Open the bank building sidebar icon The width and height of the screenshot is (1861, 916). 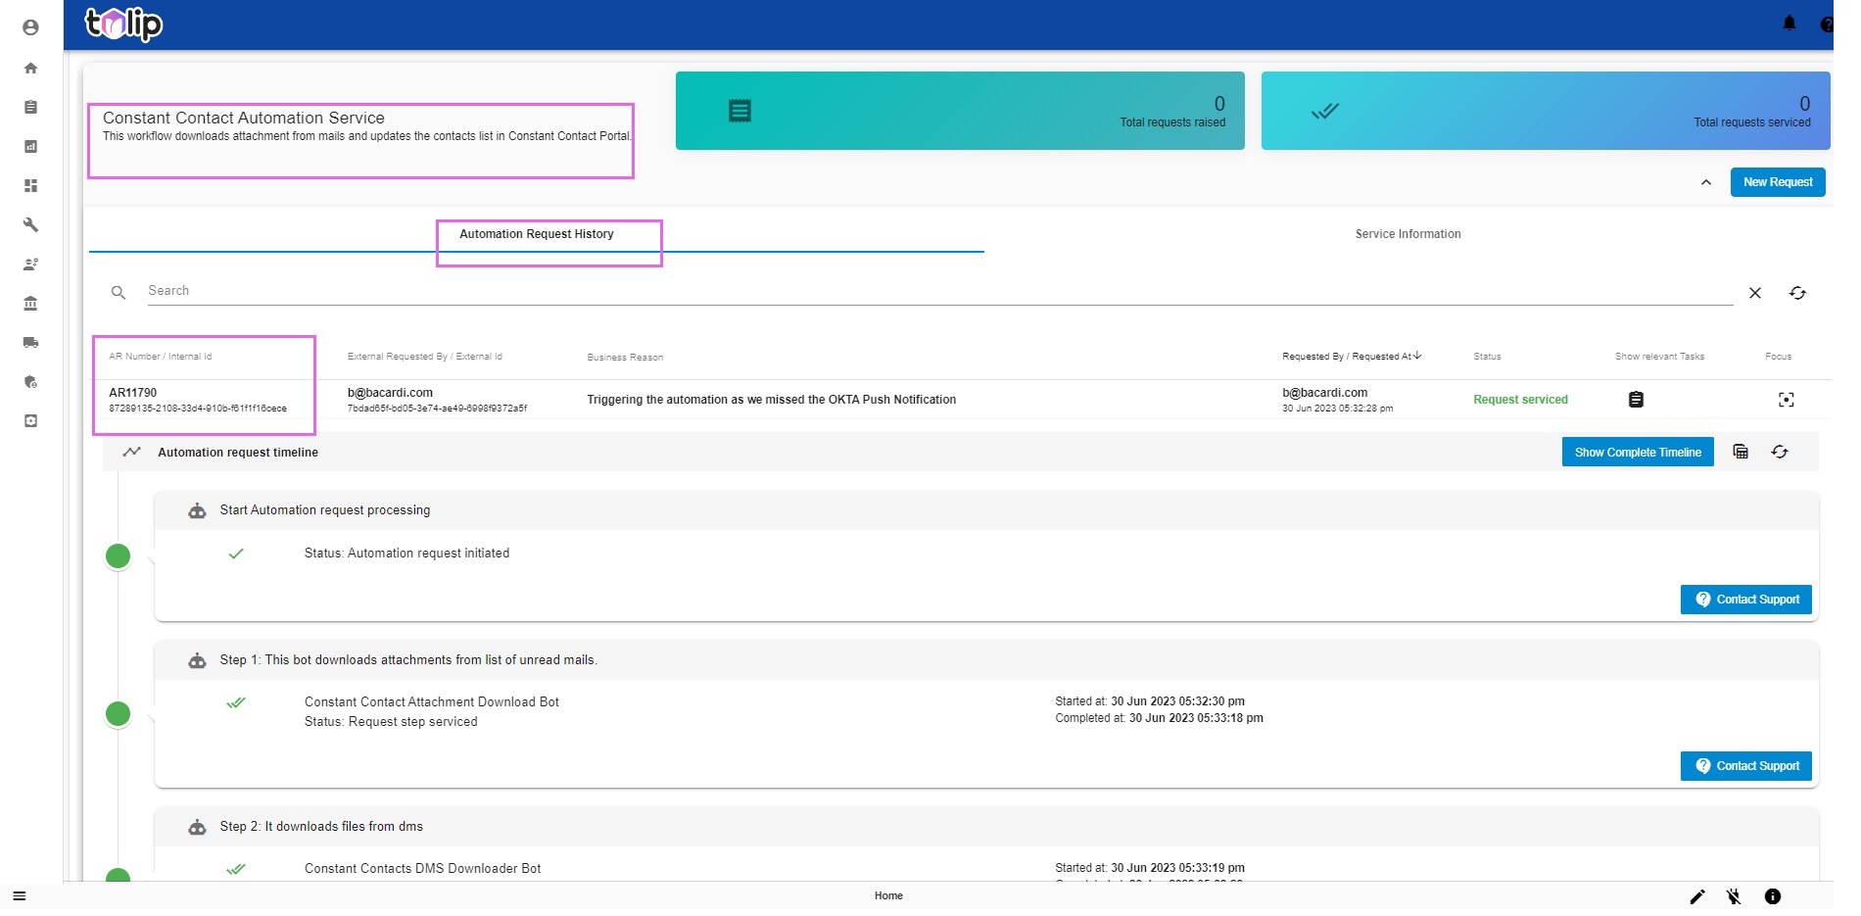30,303
